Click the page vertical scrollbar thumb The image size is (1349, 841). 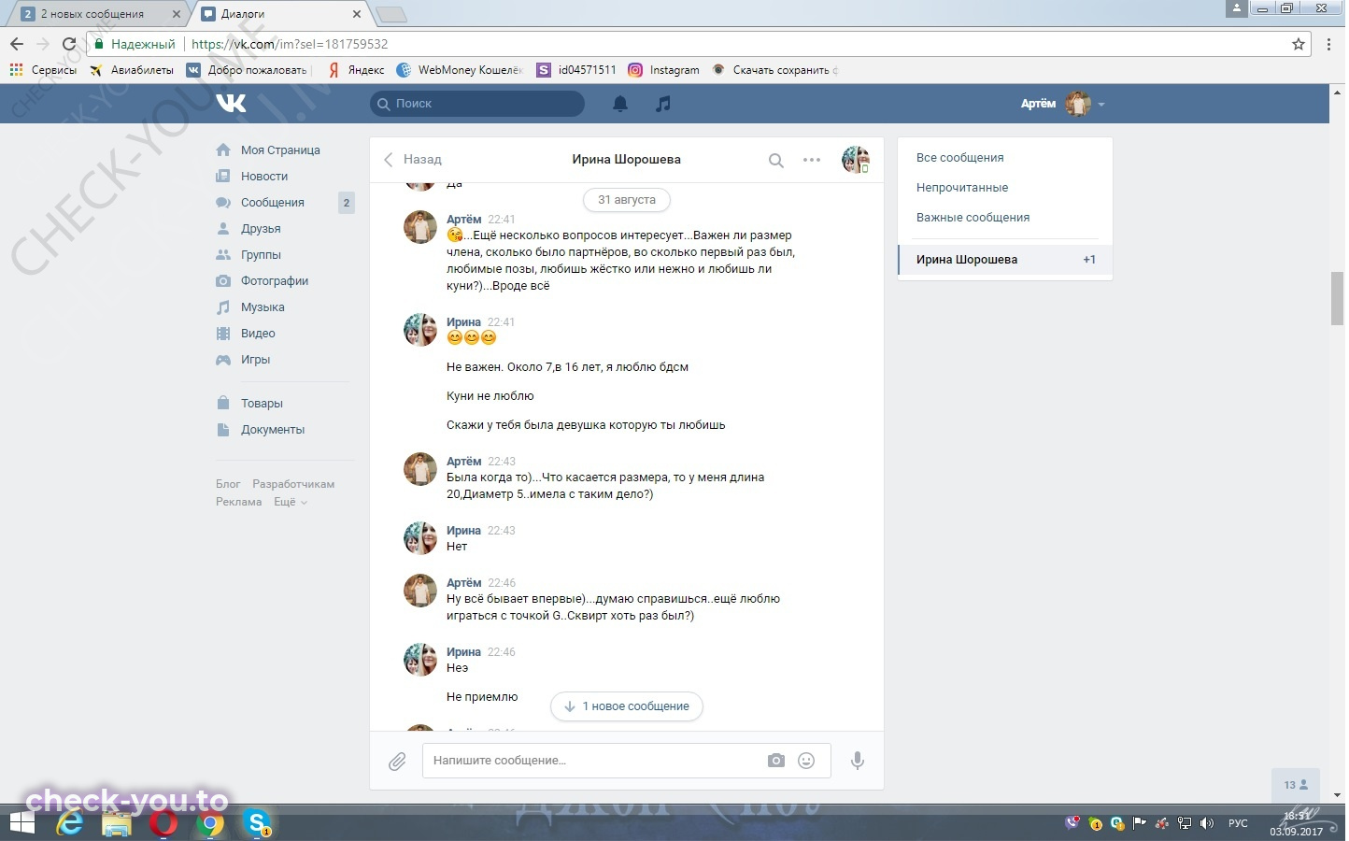(x=1337, y=299)
